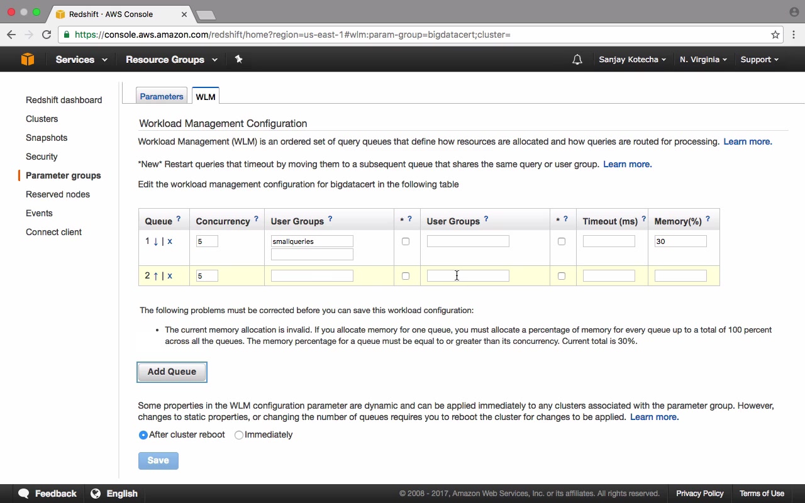This screenshot has width=805, height=503.
Task: Click the Feedback button label
Action: [x=56, y=494]
